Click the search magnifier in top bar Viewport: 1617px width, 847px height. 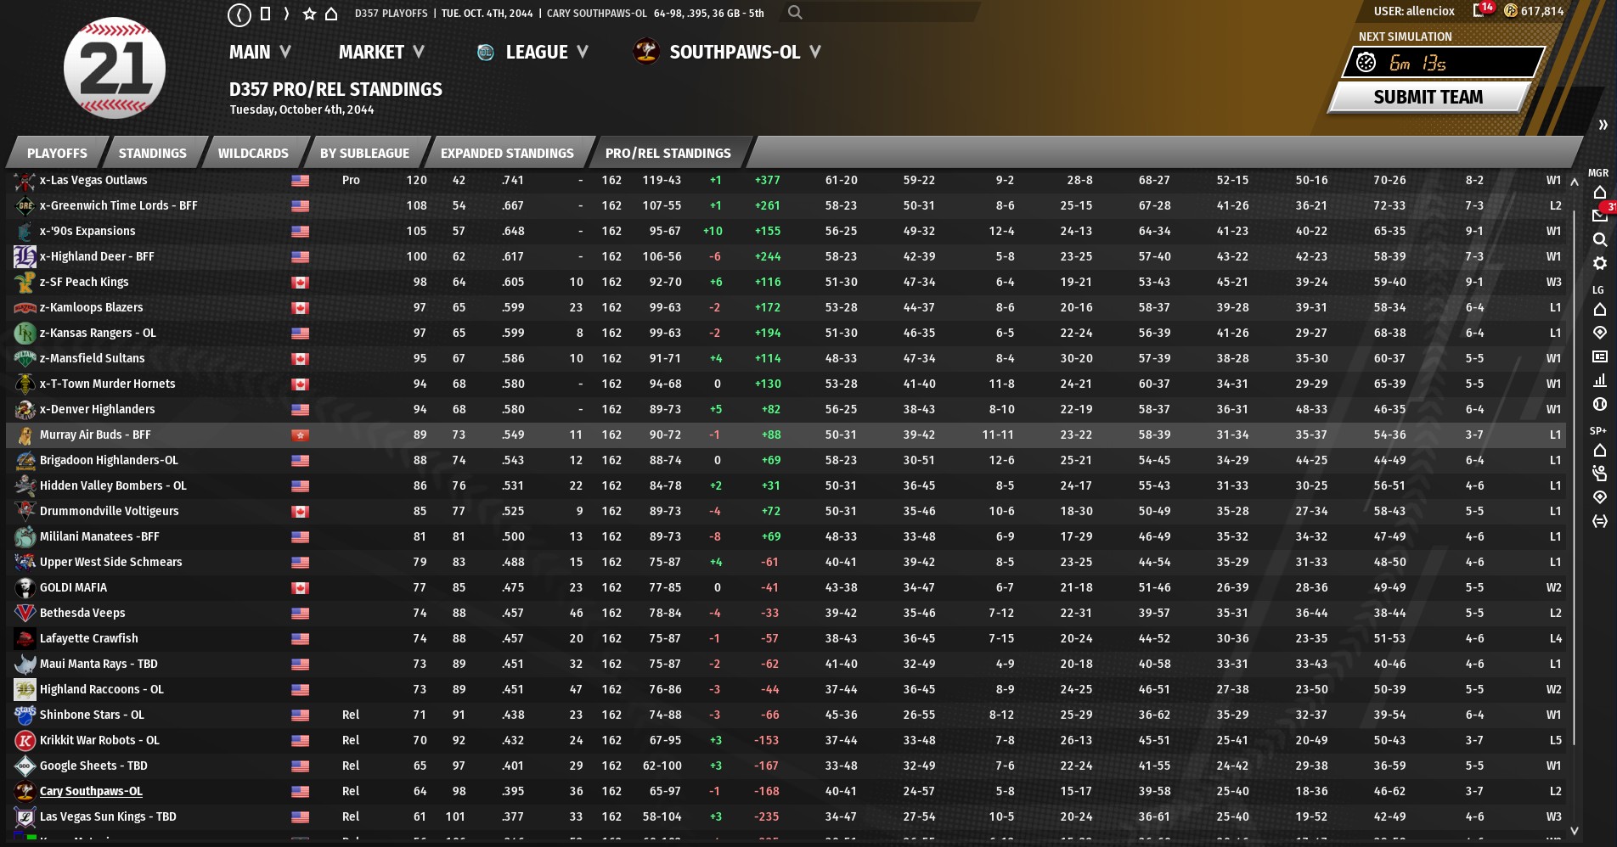[x=795, y=13]
